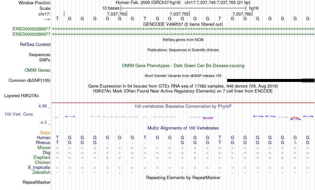Click the Layered H3K27Ac track label

[x=22, y=96]
